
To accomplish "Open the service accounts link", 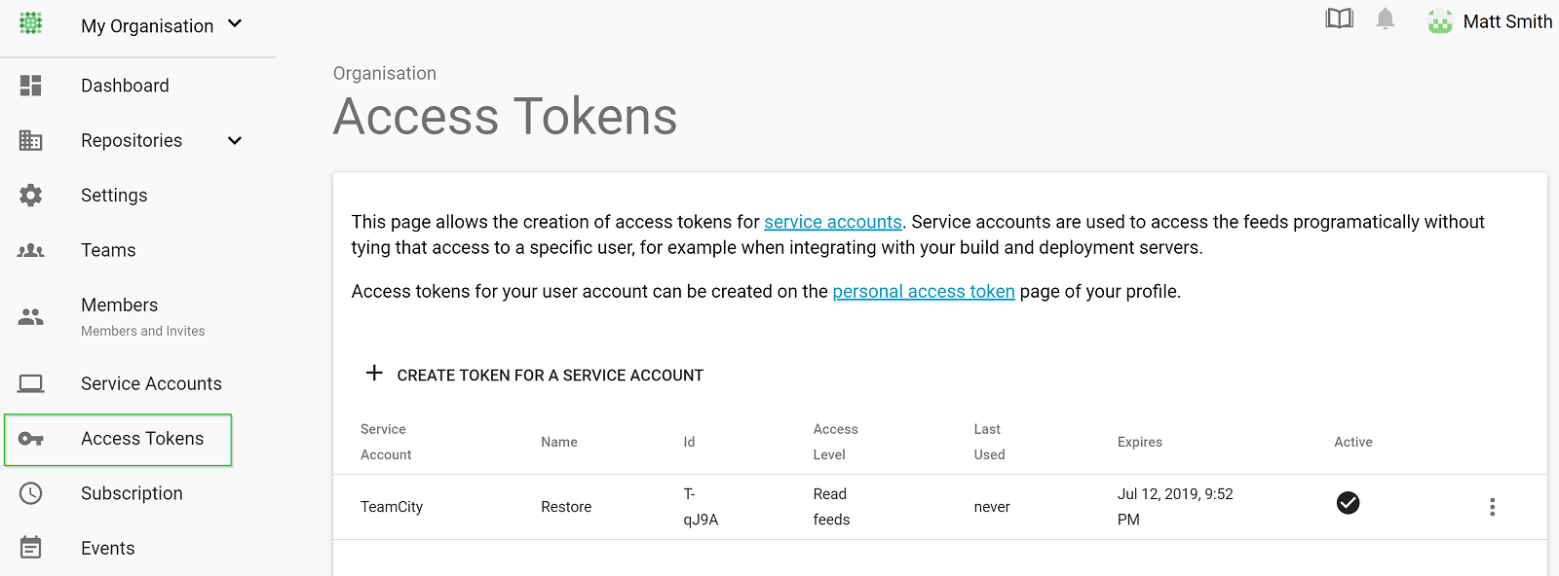I will (x=833, y=222).
